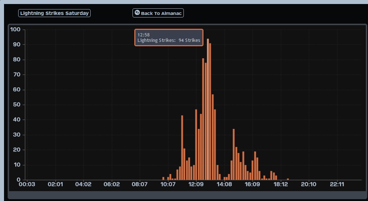This screenshot has height=201, width=368.
Task: Click the 14:08 x-axis time label
Action: [x=224, y=185]
